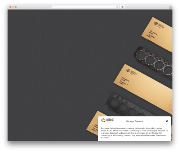Close the Manage Consent dialog

click(x=167, y=121)
